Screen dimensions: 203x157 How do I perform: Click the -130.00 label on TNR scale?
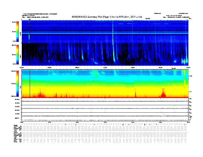click(13, 71)
